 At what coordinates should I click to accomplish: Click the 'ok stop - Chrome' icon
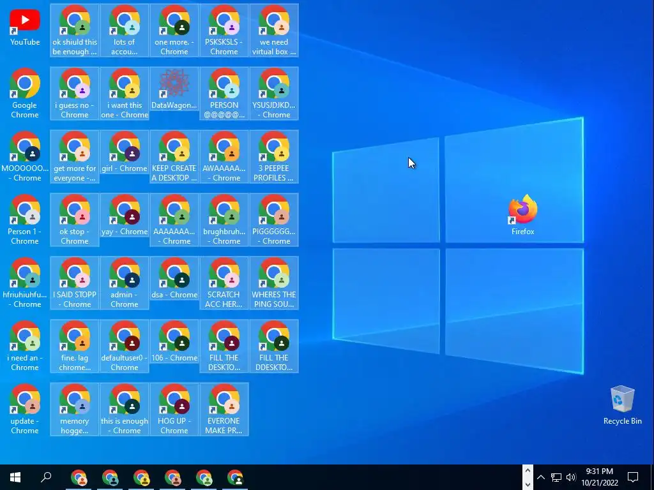pos(75,219)
